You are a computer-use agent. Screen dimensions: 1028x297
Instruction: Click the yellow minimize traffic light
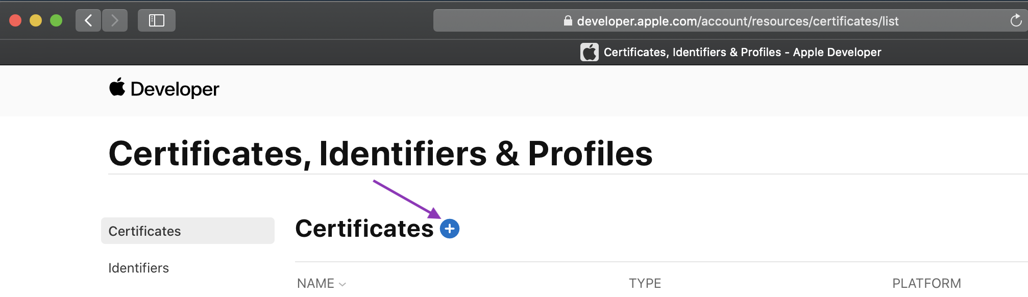tap(36, 20)
